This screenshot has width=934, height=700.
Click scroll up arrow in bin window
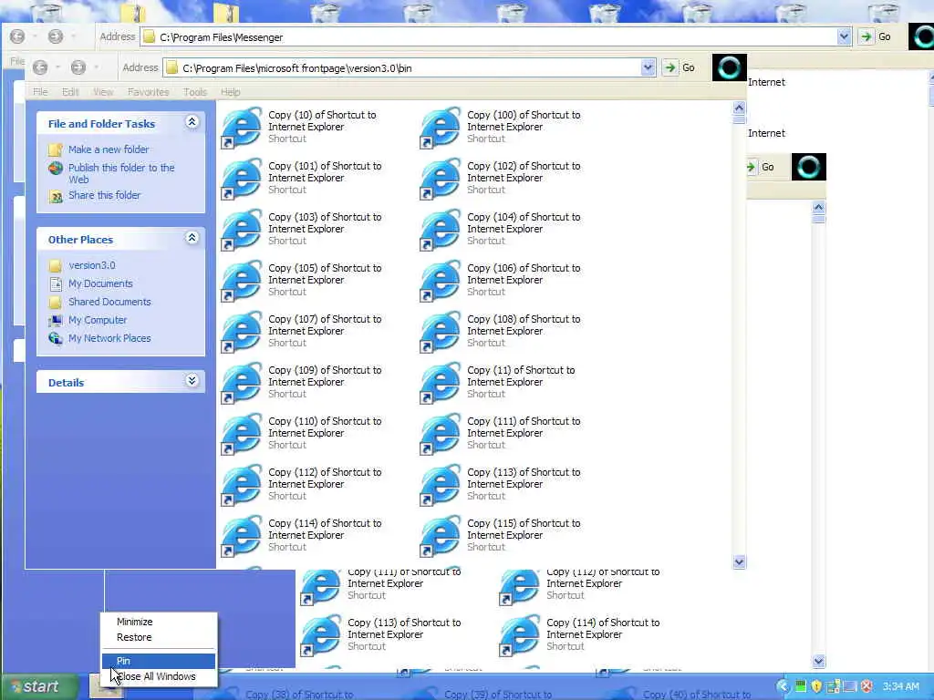point(739,108)
